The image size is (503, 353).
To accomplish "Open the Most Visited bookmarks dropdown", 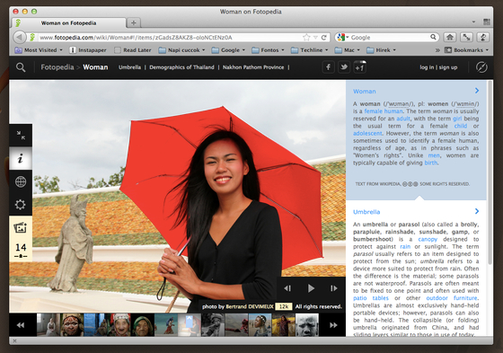I will tap(39, 50).
